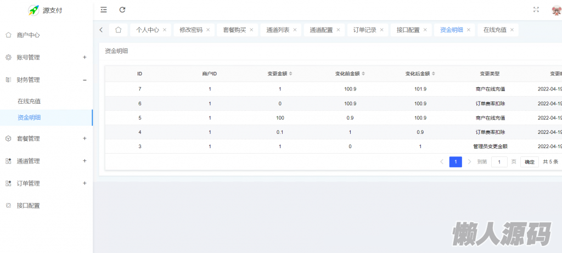Expand the 套餐管理 sidebar menu
The width and height of the screenshot is (562, 253).
pyautogui.click(x=85, y=138)
